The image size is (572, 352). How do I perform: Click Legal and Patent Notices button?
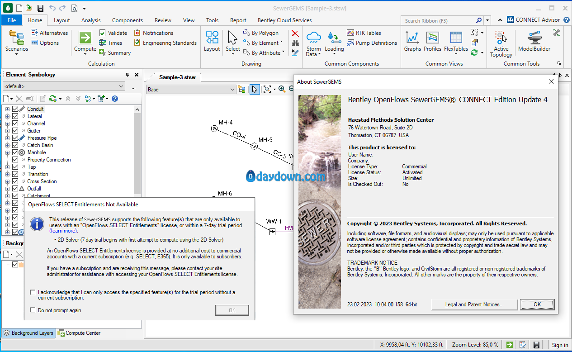point(474,304)
